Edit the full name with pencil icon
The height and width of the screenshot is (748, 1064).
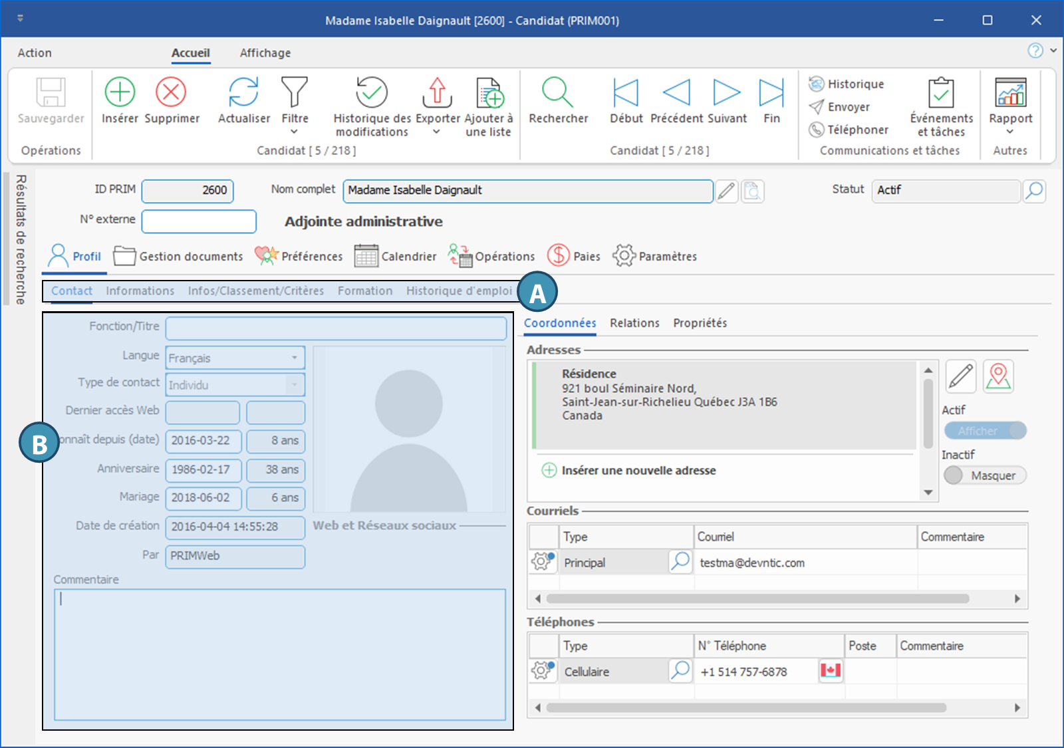pos(726,191)
